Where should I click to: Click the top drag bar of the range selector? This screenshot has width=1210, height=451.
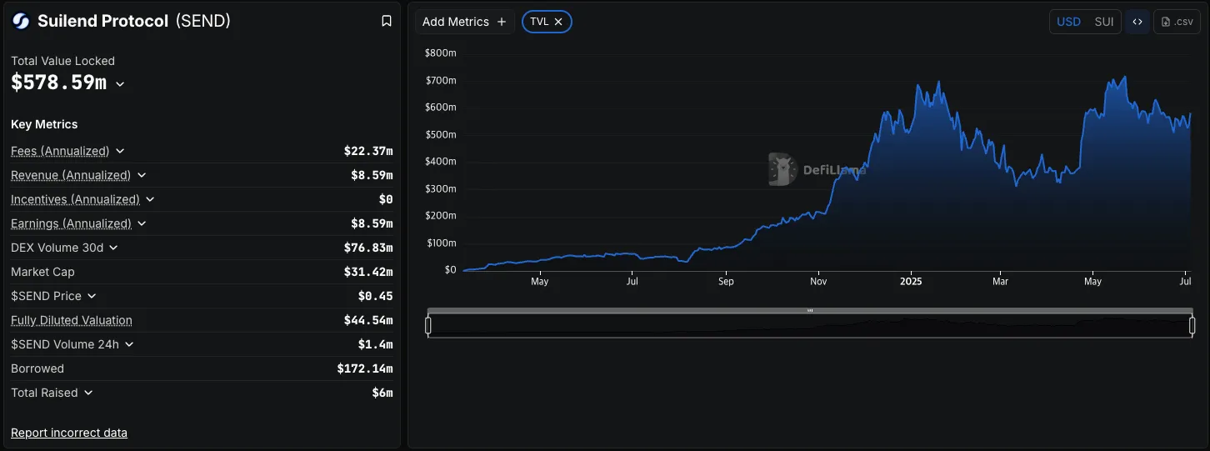810,311
